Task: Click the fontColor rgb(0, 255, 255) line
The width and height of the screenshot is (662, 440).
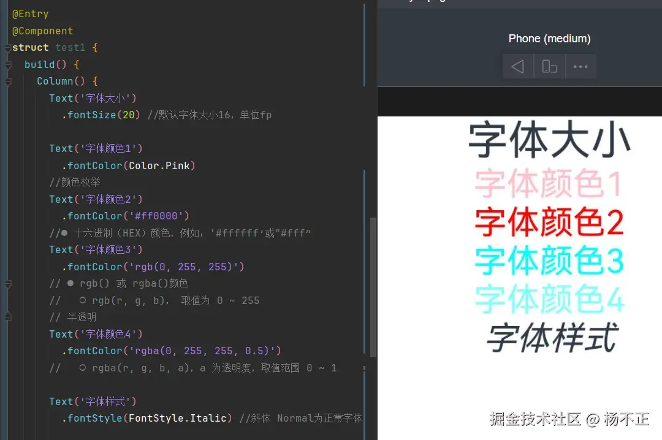Action: pyautogui.click(x=153, y=267)
